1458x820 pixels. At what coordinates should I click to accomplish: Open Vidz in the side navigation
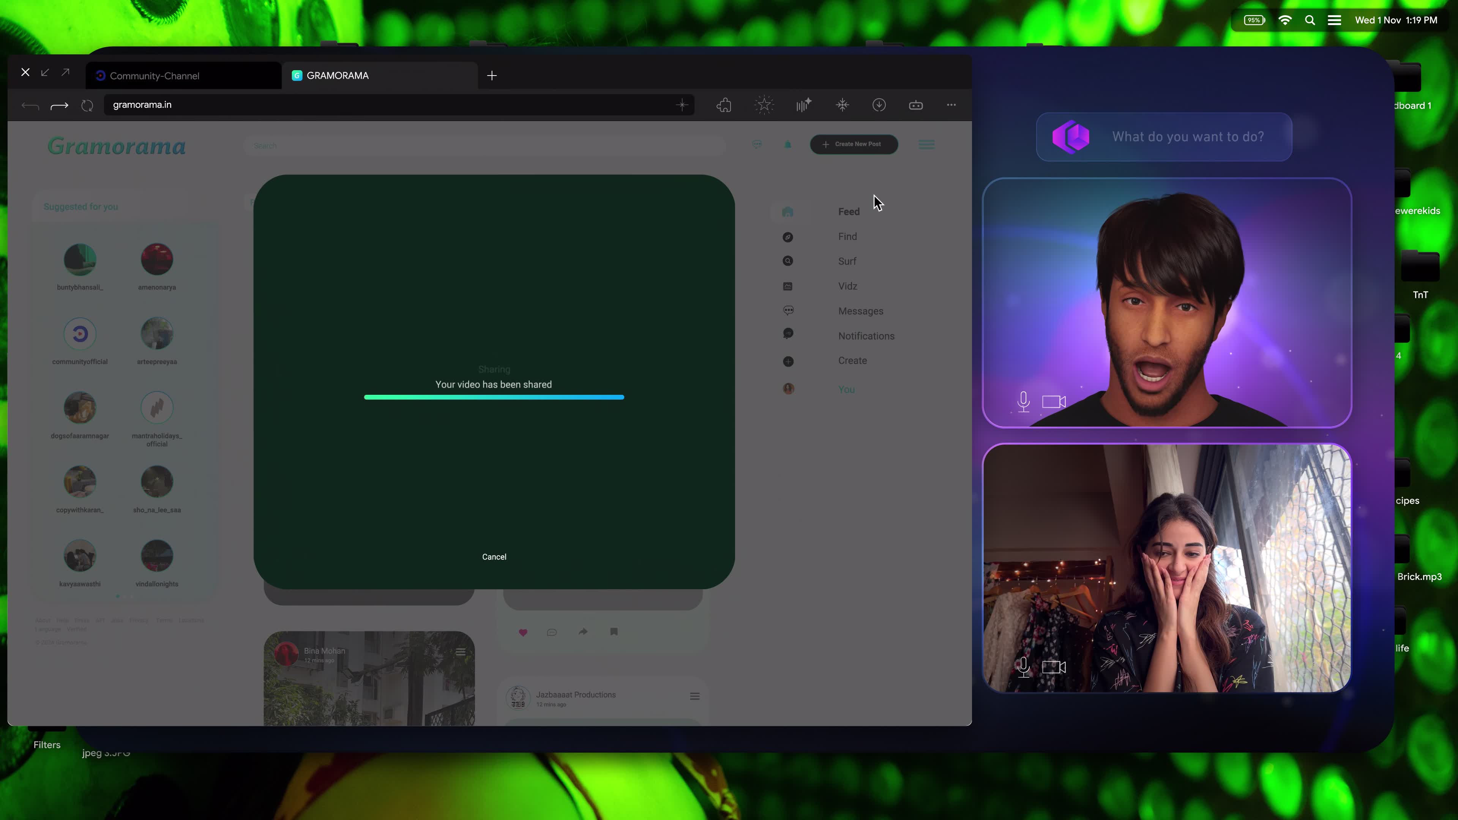(847, 286)
